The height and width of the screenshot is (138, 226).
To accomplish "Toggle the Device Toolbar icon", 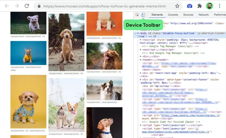I will coord(143,15).
